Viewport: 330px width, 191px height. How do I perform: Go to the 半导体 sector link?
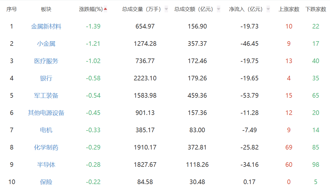[46, 165]
